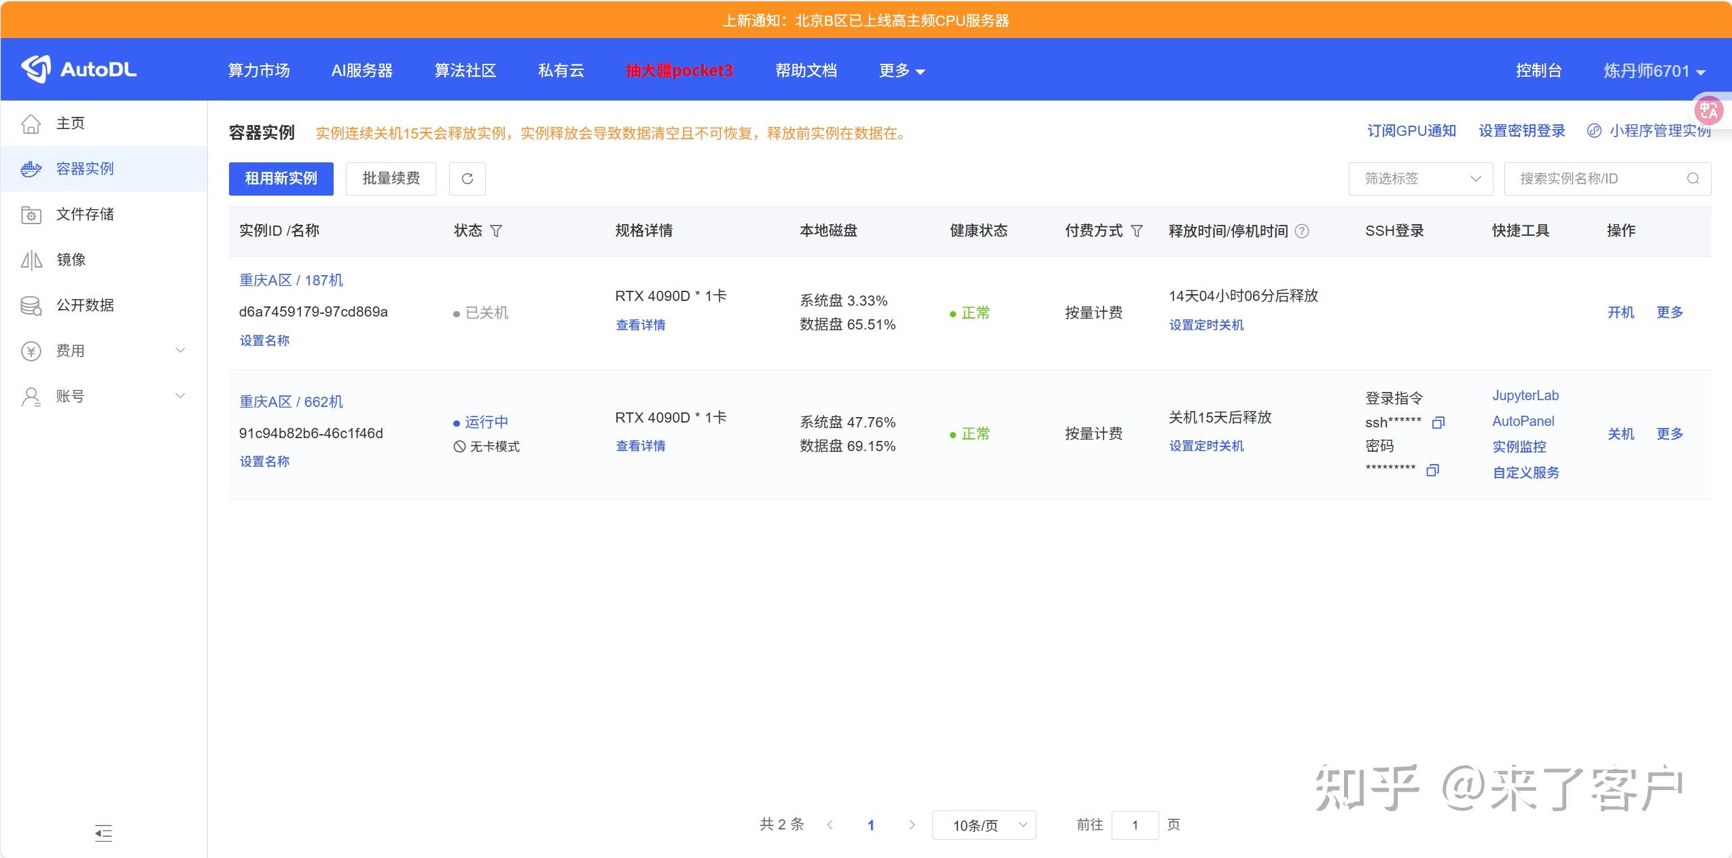Go to 主页 via the sidebar
The width and height of the screenshot is (1732, 858).
pyautogui.click(x=70, y=123)
